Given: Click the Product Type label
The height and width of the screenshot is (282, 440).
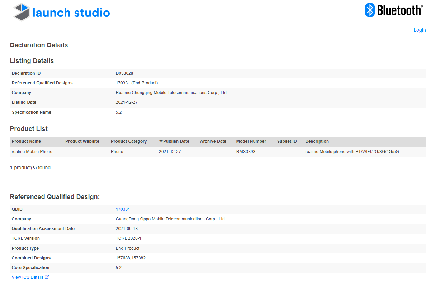Looking at the screenshot, I should [x=25, y=248].
